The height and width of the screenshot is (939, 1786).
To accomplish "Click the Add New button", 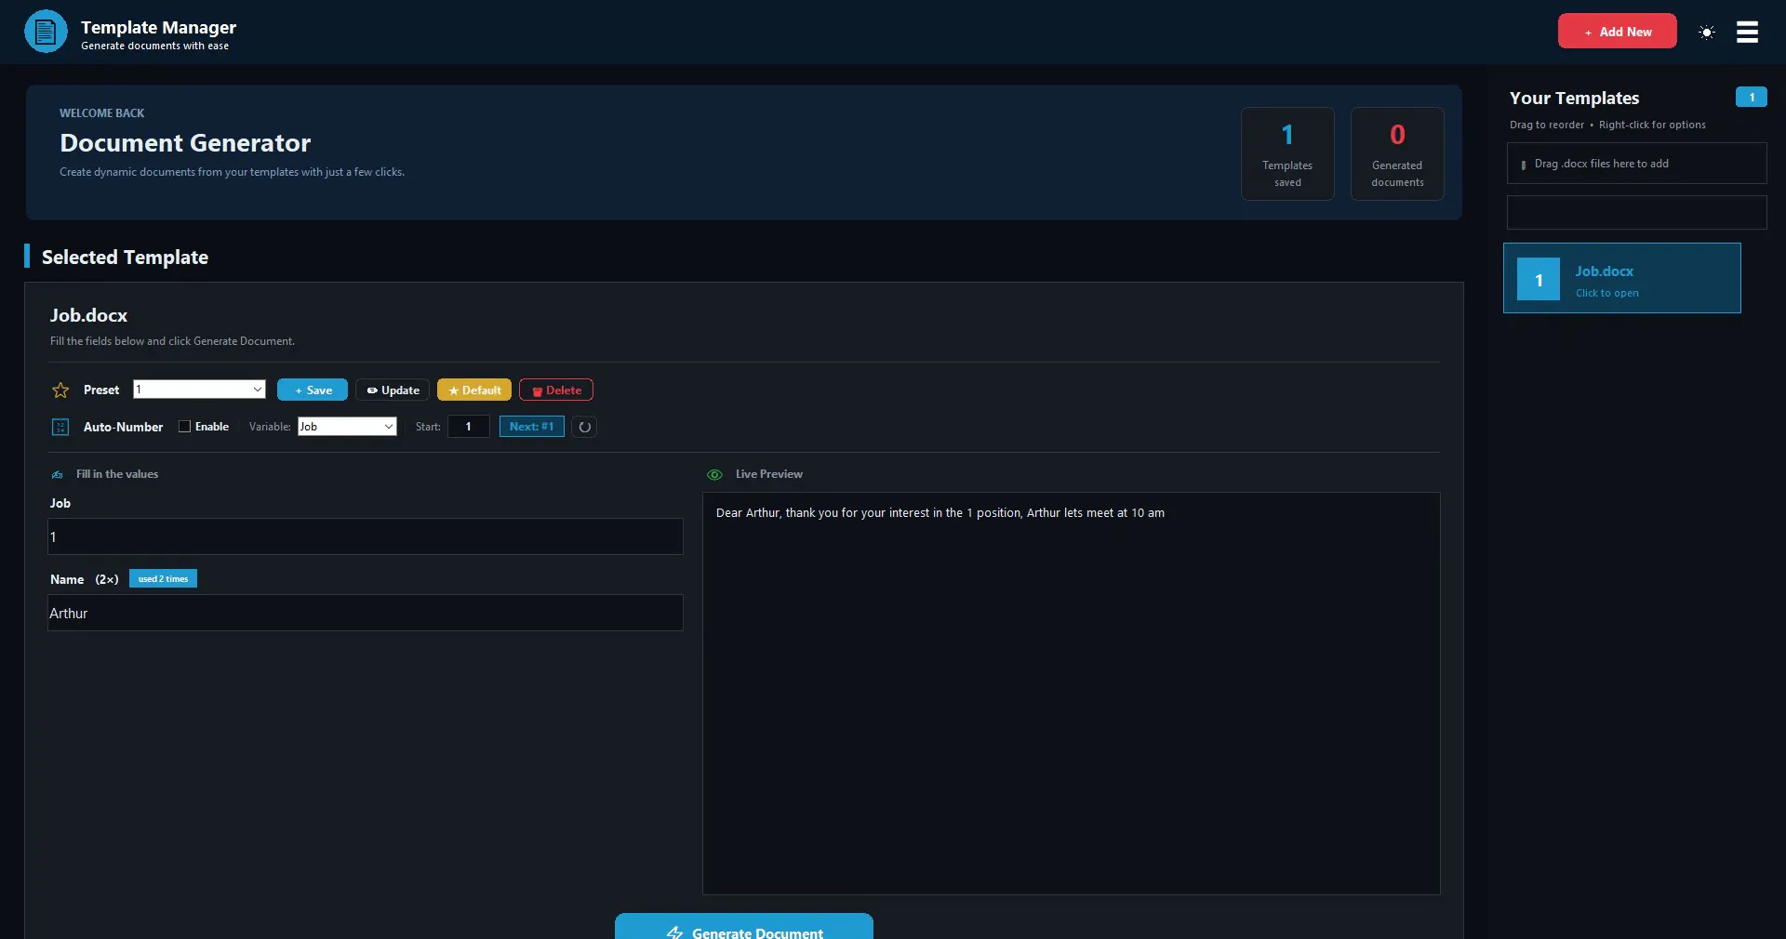I will (x=1617, y=32).
